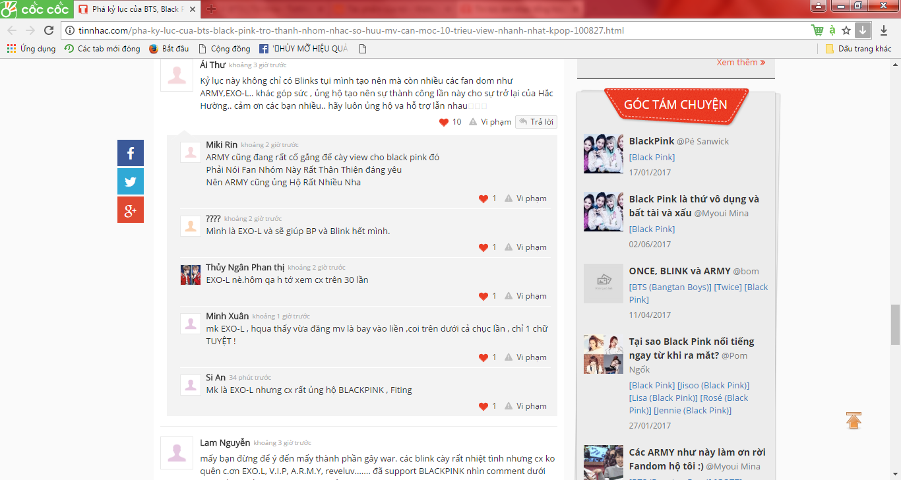901x480 pixels.
Task: Click Lam Nguyễn's avatar
Action: 177,453
